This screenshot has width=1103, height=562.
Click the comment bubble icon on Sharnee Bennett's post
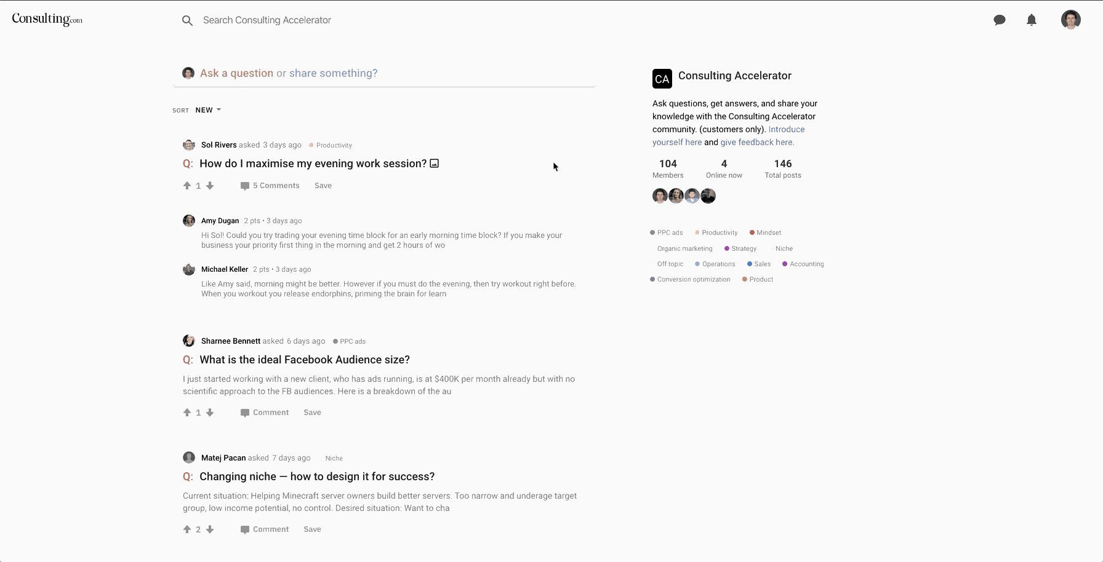[x=244, y=412]
